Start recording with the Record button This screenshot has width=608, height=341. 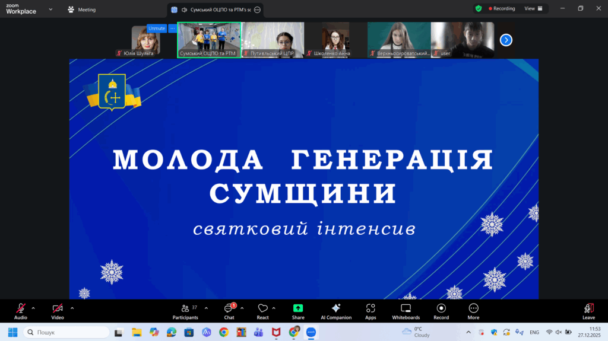click(x=441, y=311)
